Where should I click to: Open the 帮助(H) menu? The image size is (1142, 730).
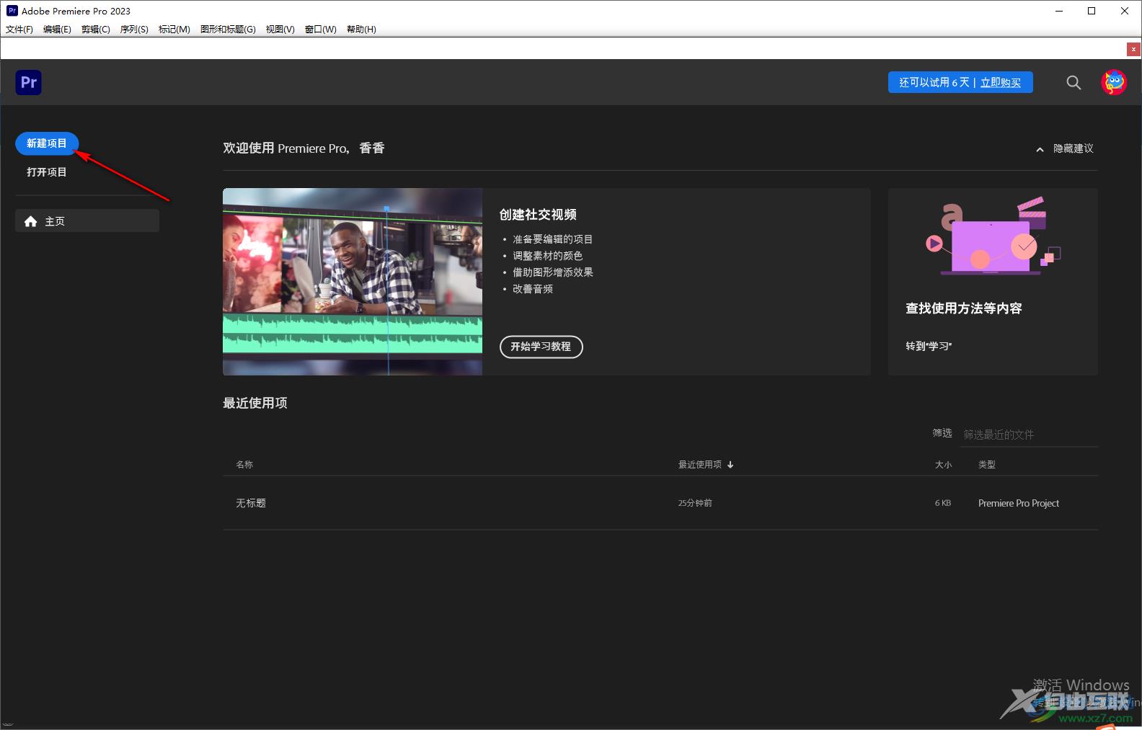click(x=361, y=30)
